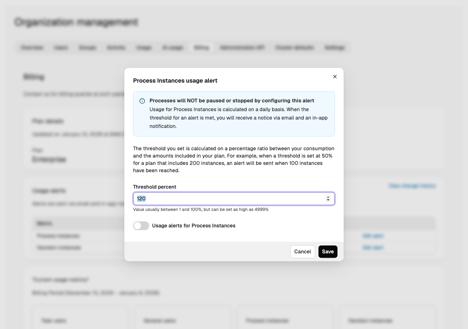
Task: Click the Threshold percent input field
Action: (x=234, y=198)
